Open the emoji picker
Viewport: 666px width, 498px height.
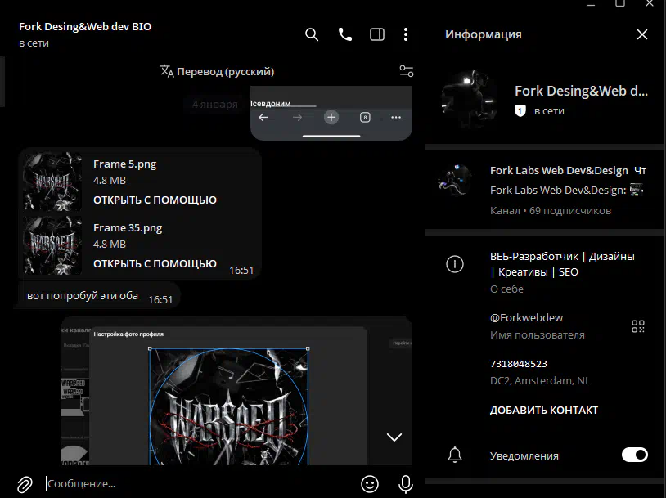[x=370, y=484]
